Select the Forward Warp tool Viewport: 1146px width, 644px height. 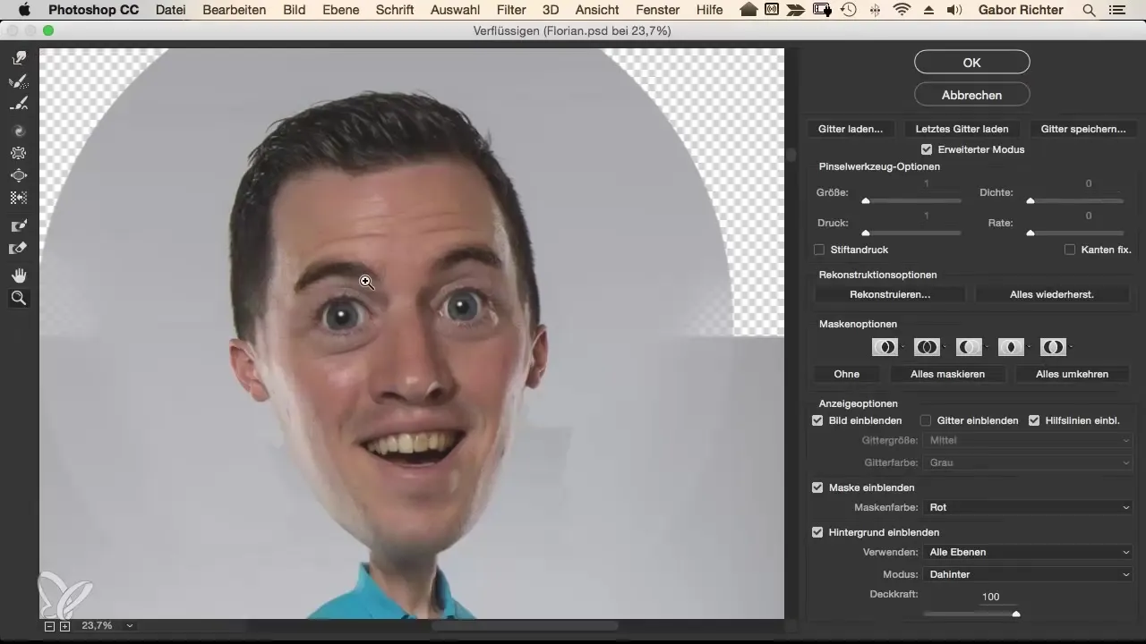[x=19, y=59]
